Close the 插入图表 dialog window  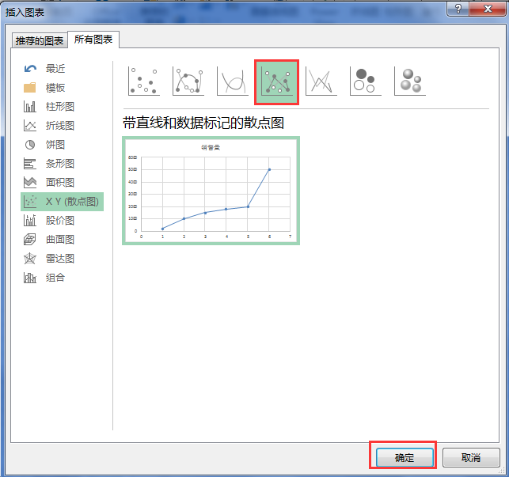(488, 9)
